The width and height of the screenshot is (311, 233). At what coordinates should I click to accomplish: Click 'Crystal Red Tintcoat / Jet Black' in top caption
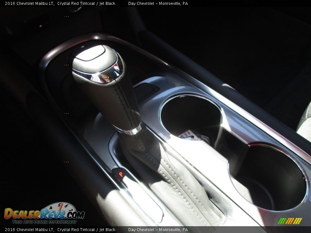[x=86, y=4]
